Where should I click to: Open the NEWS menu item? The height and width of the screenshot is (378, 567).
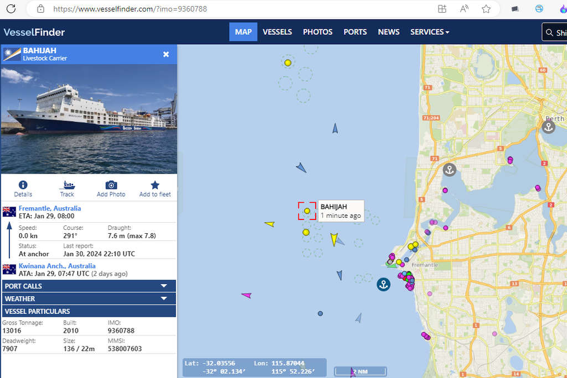389,32
